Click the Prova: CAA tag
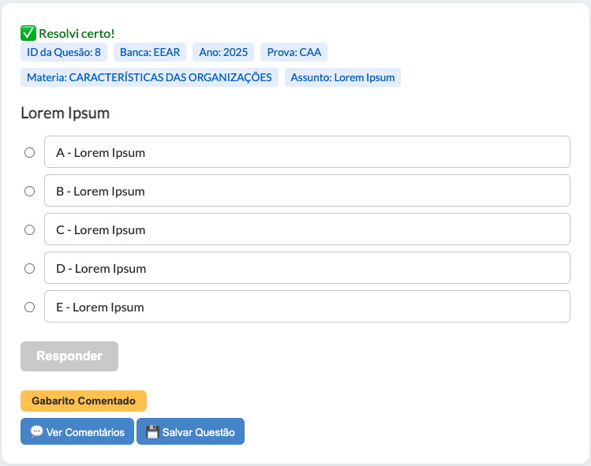Screen dimensions: 591x466 click(x=294, y=53)
